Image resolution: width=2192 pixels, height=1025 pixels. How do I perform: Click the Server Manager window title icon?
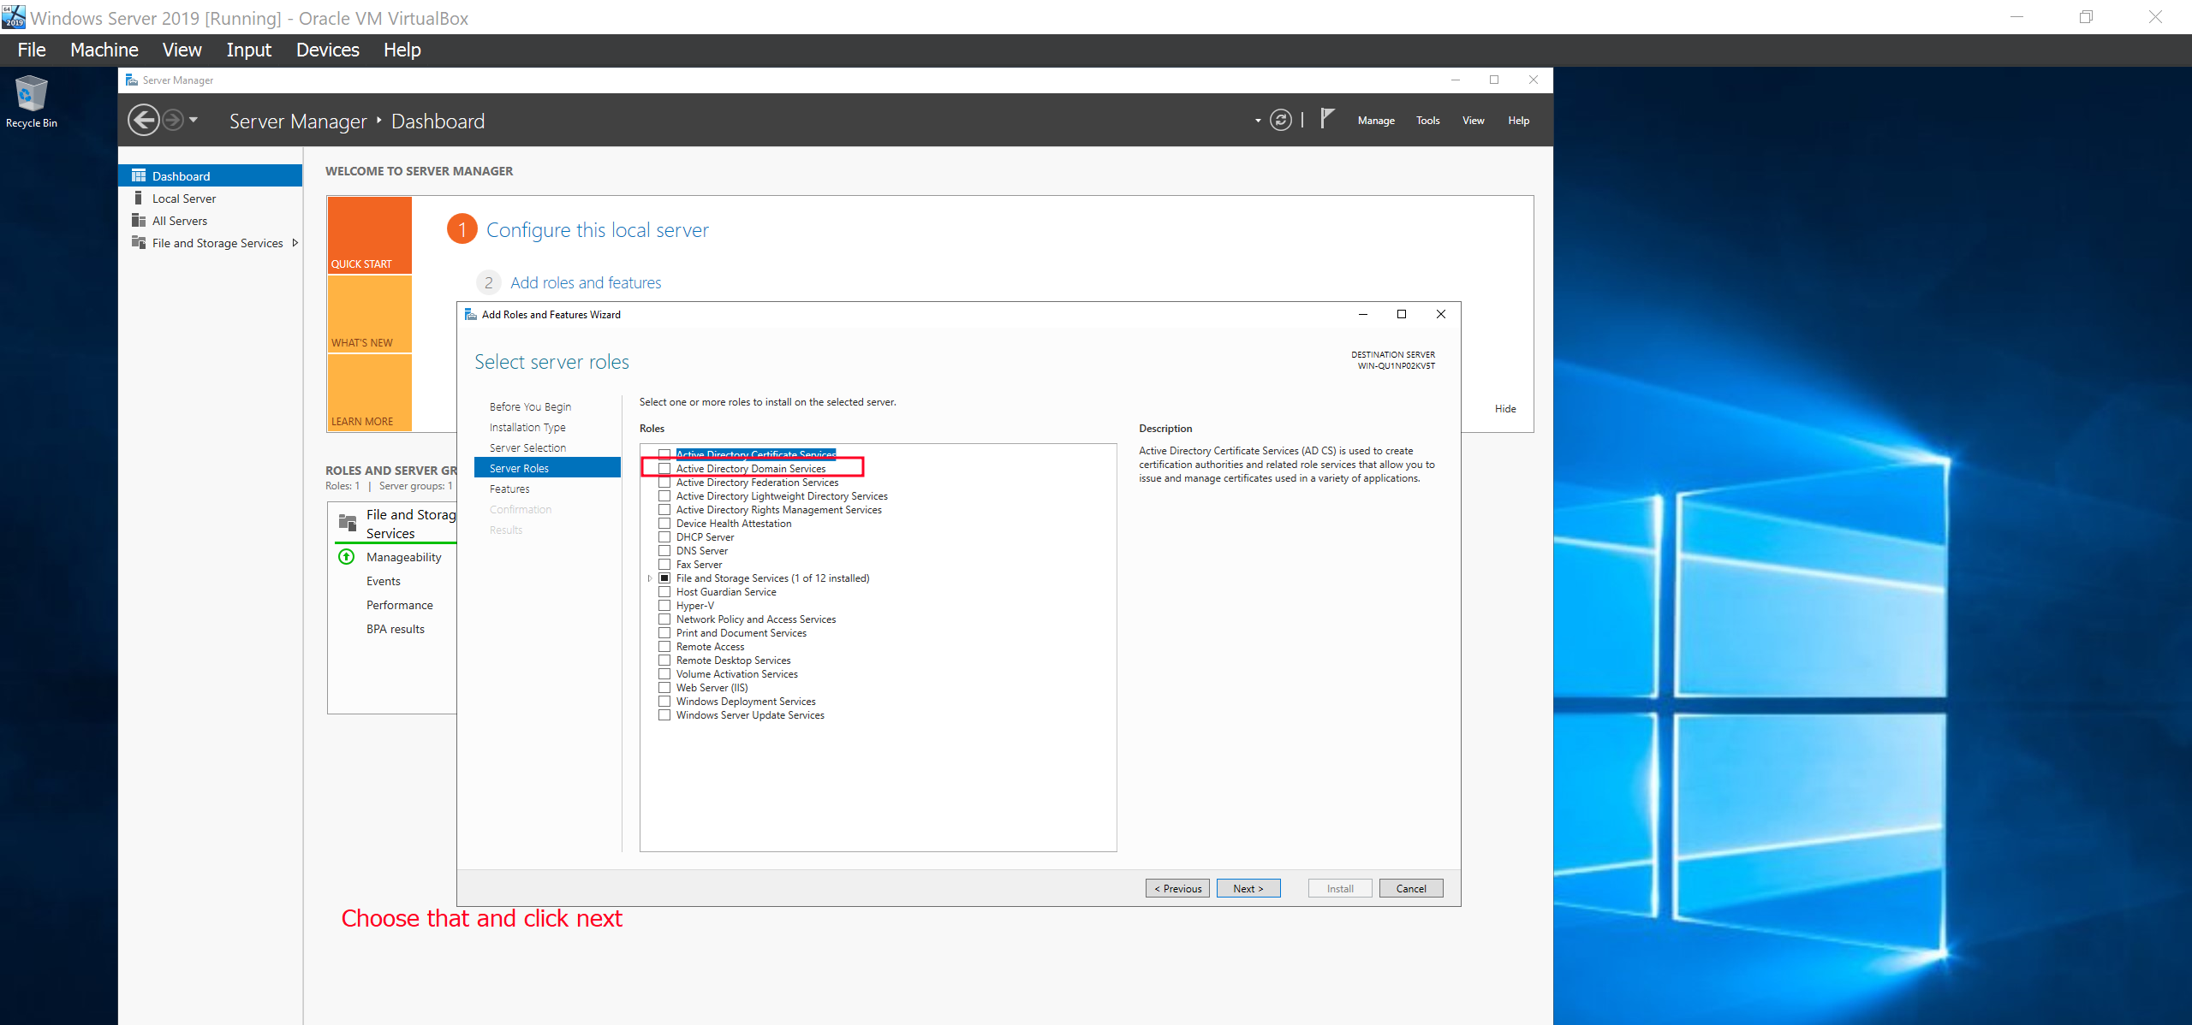132,80
